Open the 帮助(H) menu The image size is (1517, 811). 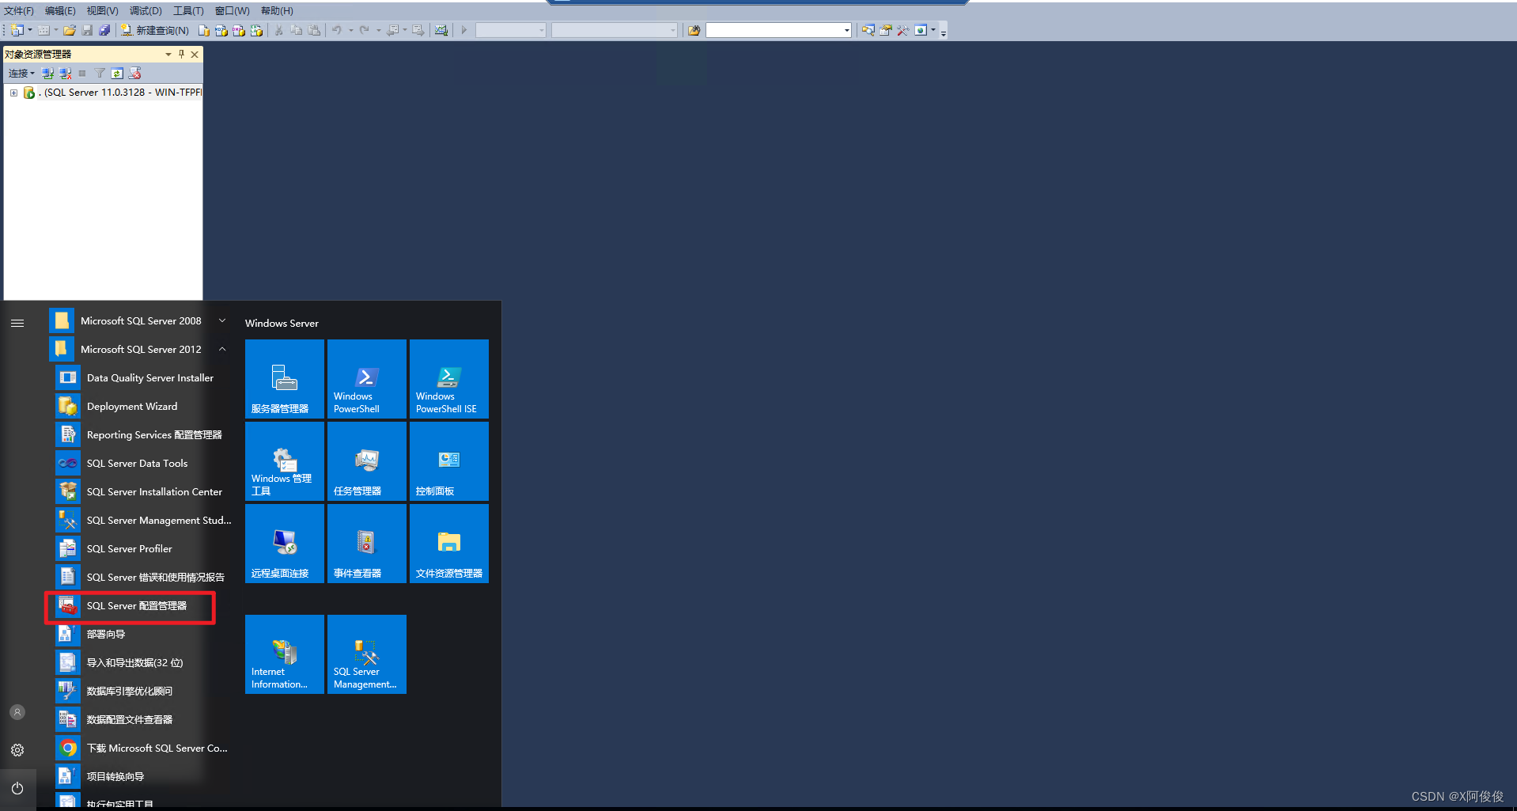pyautogui.click(x=277, y=11)
